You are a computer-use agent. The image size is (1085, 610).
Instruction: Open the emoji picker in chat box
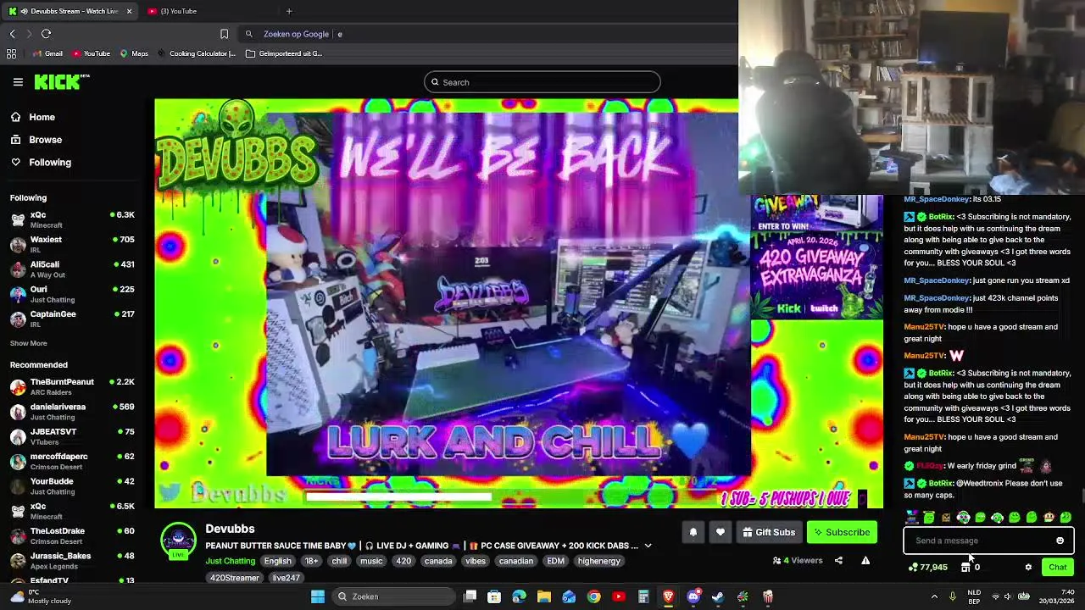tap(1060, 541)
